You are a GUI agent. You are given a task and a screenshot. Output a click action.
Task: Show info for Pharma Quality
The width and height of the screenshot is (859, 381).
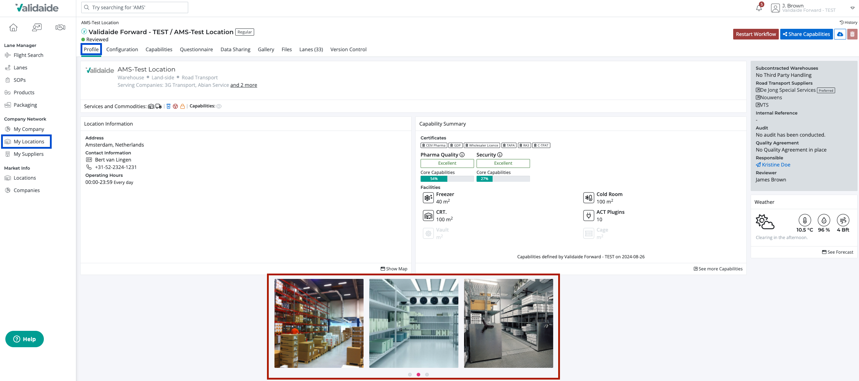tap(462, 155)
